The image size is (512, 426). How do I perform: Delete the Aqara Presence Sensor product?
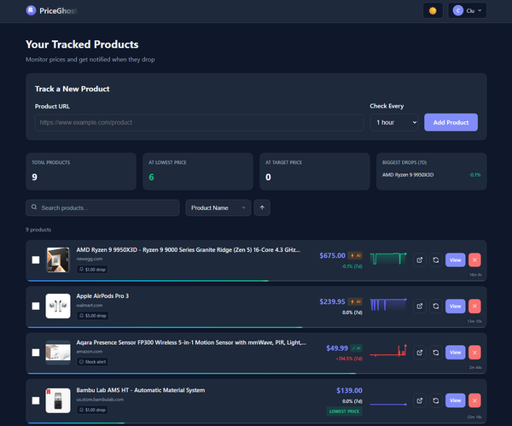pos(474,352)
